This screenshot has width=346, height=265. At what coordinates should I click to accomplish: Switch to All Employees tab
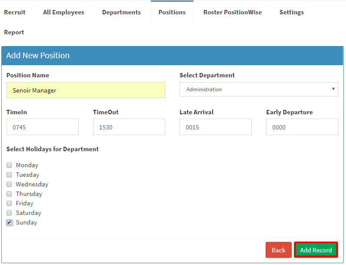coord(63,12)
